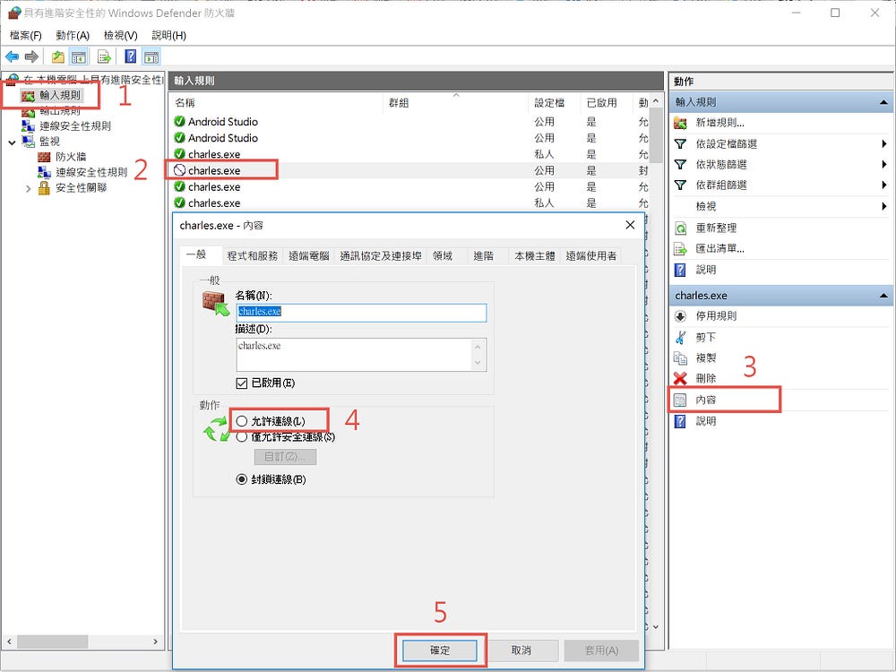Switch to 通訊協定及連接埠 tab

click(x=381, y=256)
